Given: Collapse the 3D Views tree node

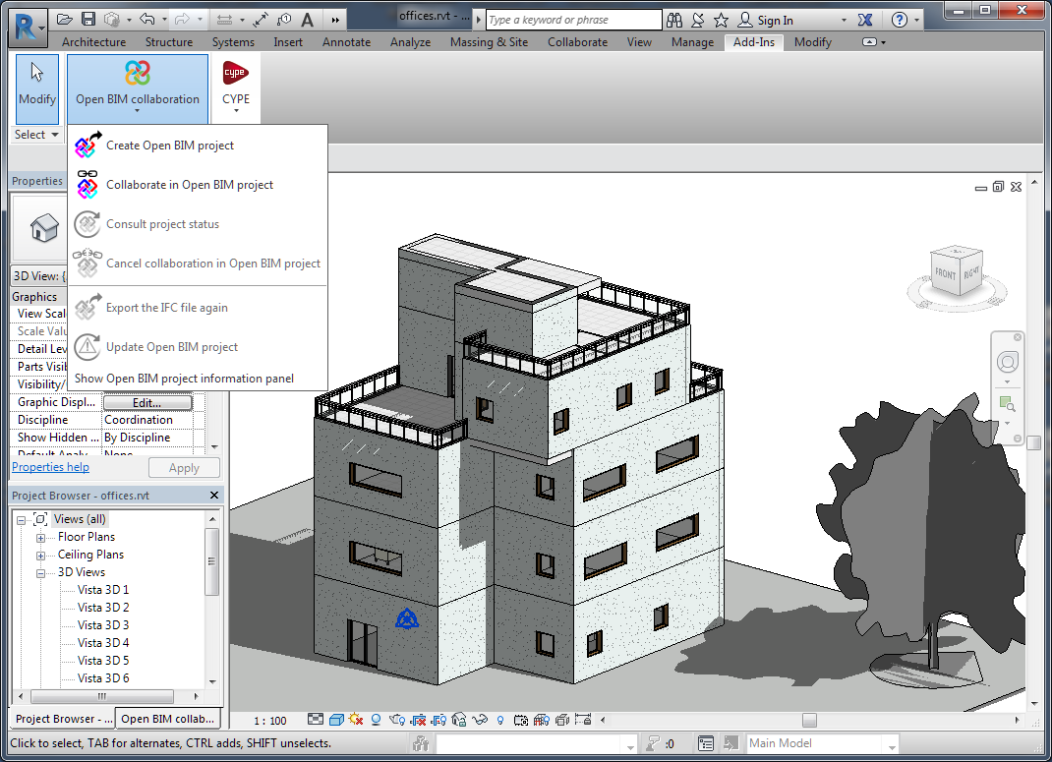Looking at the screenshot, I should click(x=41, y=573).
